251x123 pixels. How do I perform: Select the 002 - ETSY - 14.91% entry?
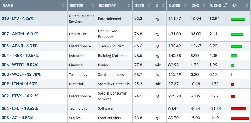[20, 96]
